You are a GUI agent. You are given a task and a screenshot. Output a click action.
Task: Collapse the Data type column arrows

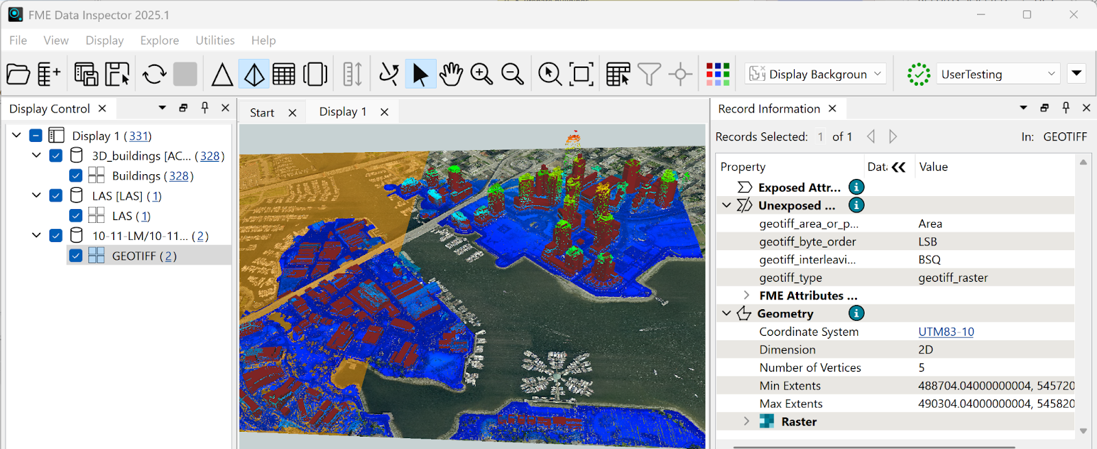click(x=898, y=167)
